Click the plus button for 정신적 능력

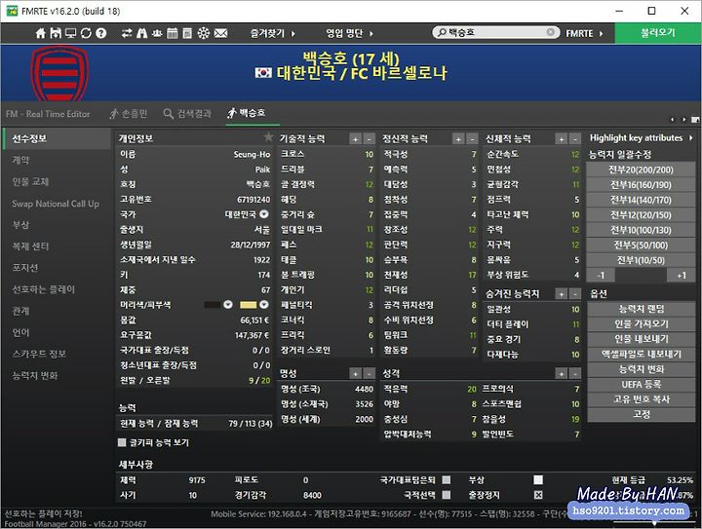click(458, 139)
